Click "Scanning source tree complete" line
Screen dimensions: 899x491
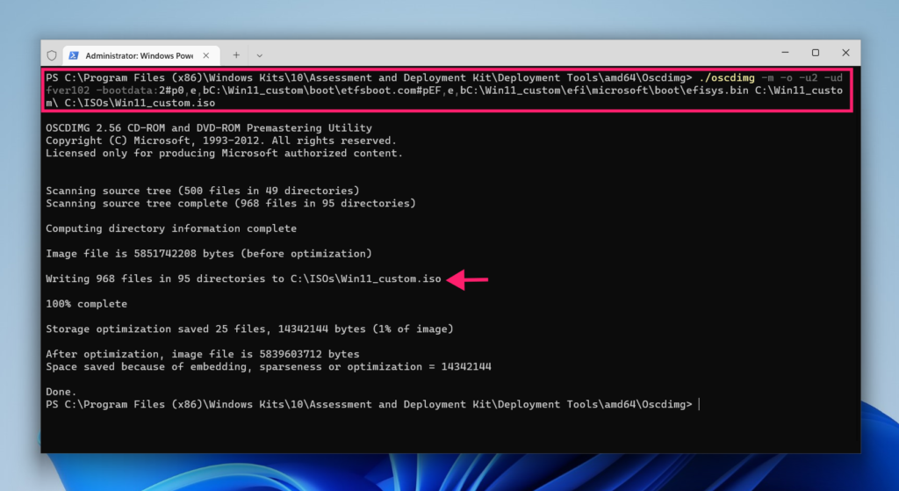tap(231, 203)
